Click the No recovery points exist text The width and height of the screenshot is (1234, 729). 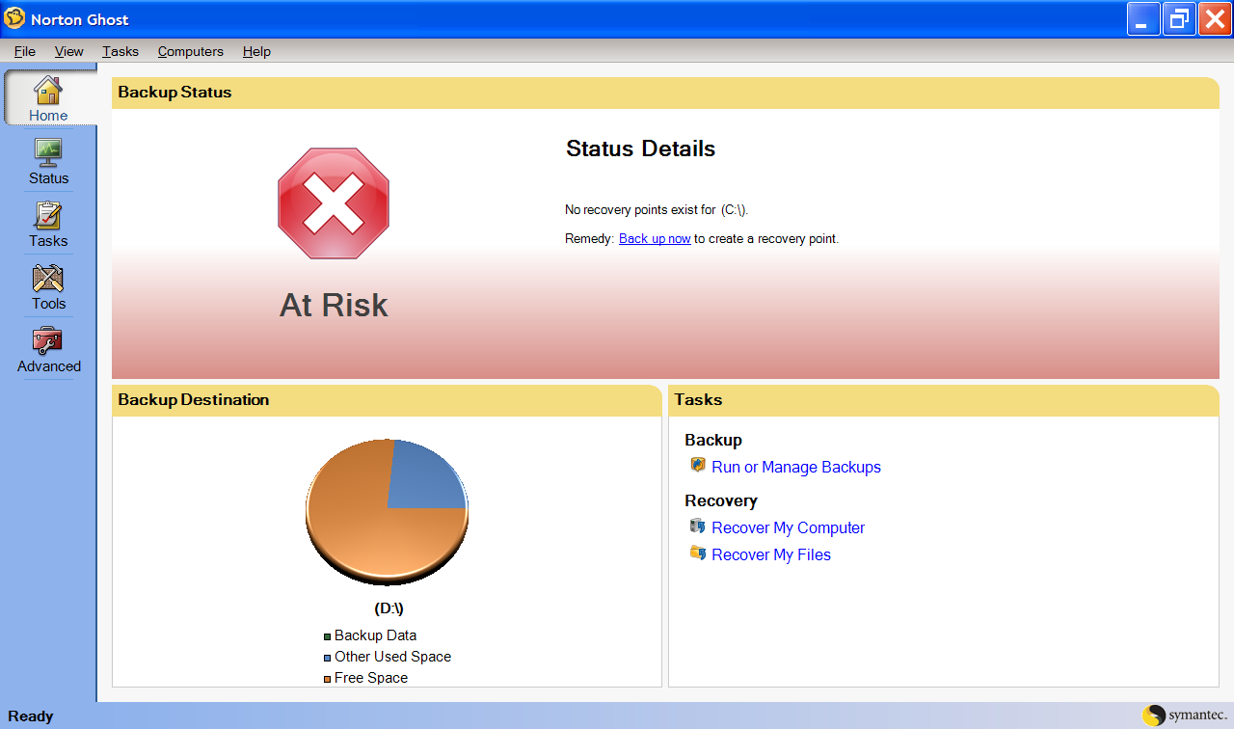pos(657,209)
